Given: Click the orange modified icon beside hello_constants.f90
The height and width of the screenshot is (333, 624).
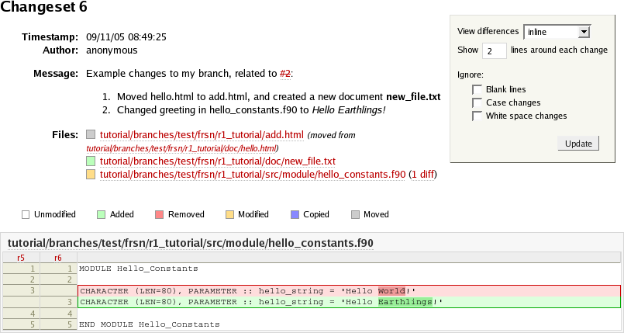Looking at the screenshot, I should coord(91,175).
